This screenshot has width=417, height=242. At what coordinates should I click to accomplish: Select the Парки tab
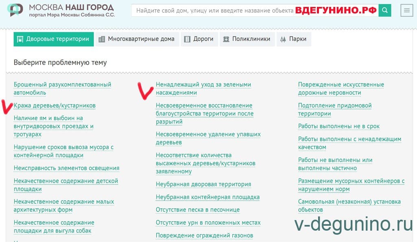[294, 39]
